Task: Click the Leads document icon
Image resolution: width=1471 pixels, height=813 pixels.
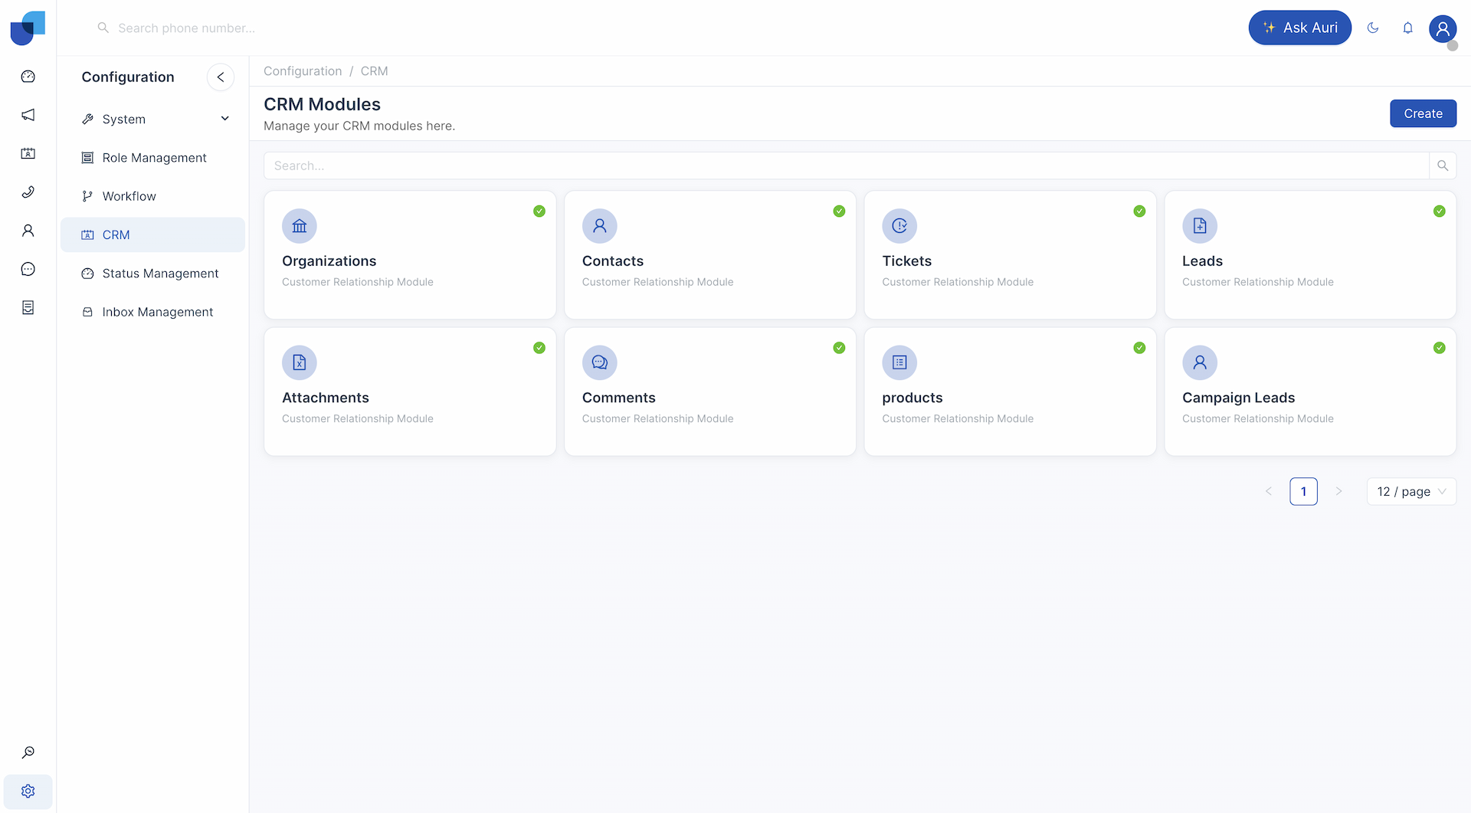Action: [x=1200, y=226]
